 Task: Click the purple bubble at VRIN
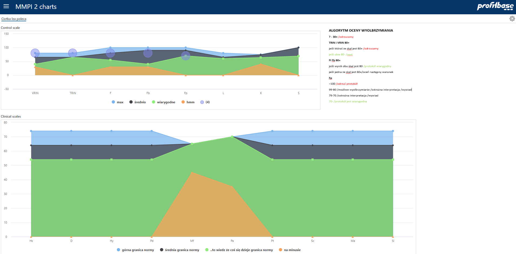35,53
